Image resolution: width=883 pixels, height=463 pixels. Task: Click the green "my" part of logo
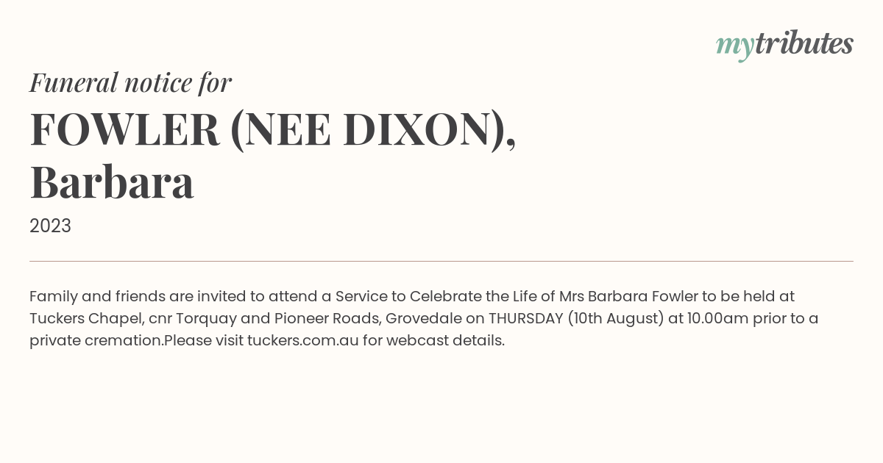pyautogui.click(x=734, y=47)
